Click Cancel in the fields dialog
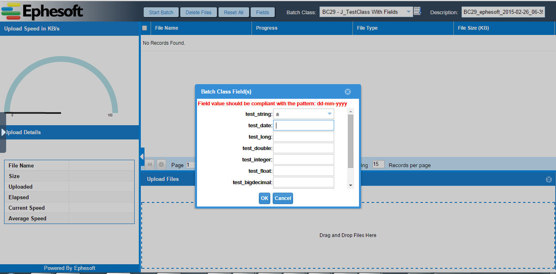 tap(283, 198)
